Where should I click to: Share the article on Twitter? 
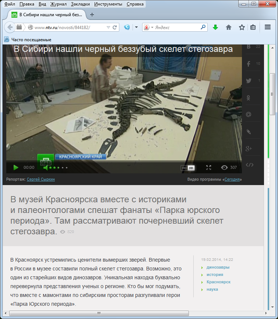[249, 81]
